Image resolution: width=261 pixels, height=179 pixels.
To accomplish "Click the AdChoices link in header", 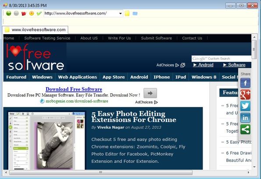I will (171, 65).
